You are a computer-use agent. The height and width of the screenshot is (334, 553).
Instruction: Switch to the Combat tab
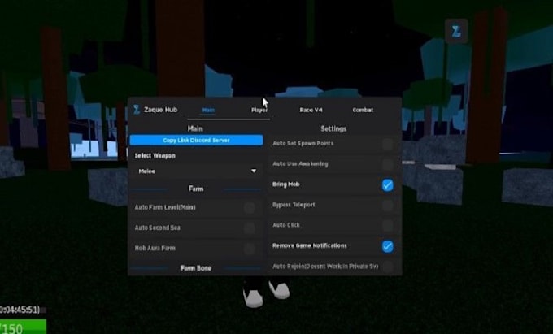coord(363,110)
